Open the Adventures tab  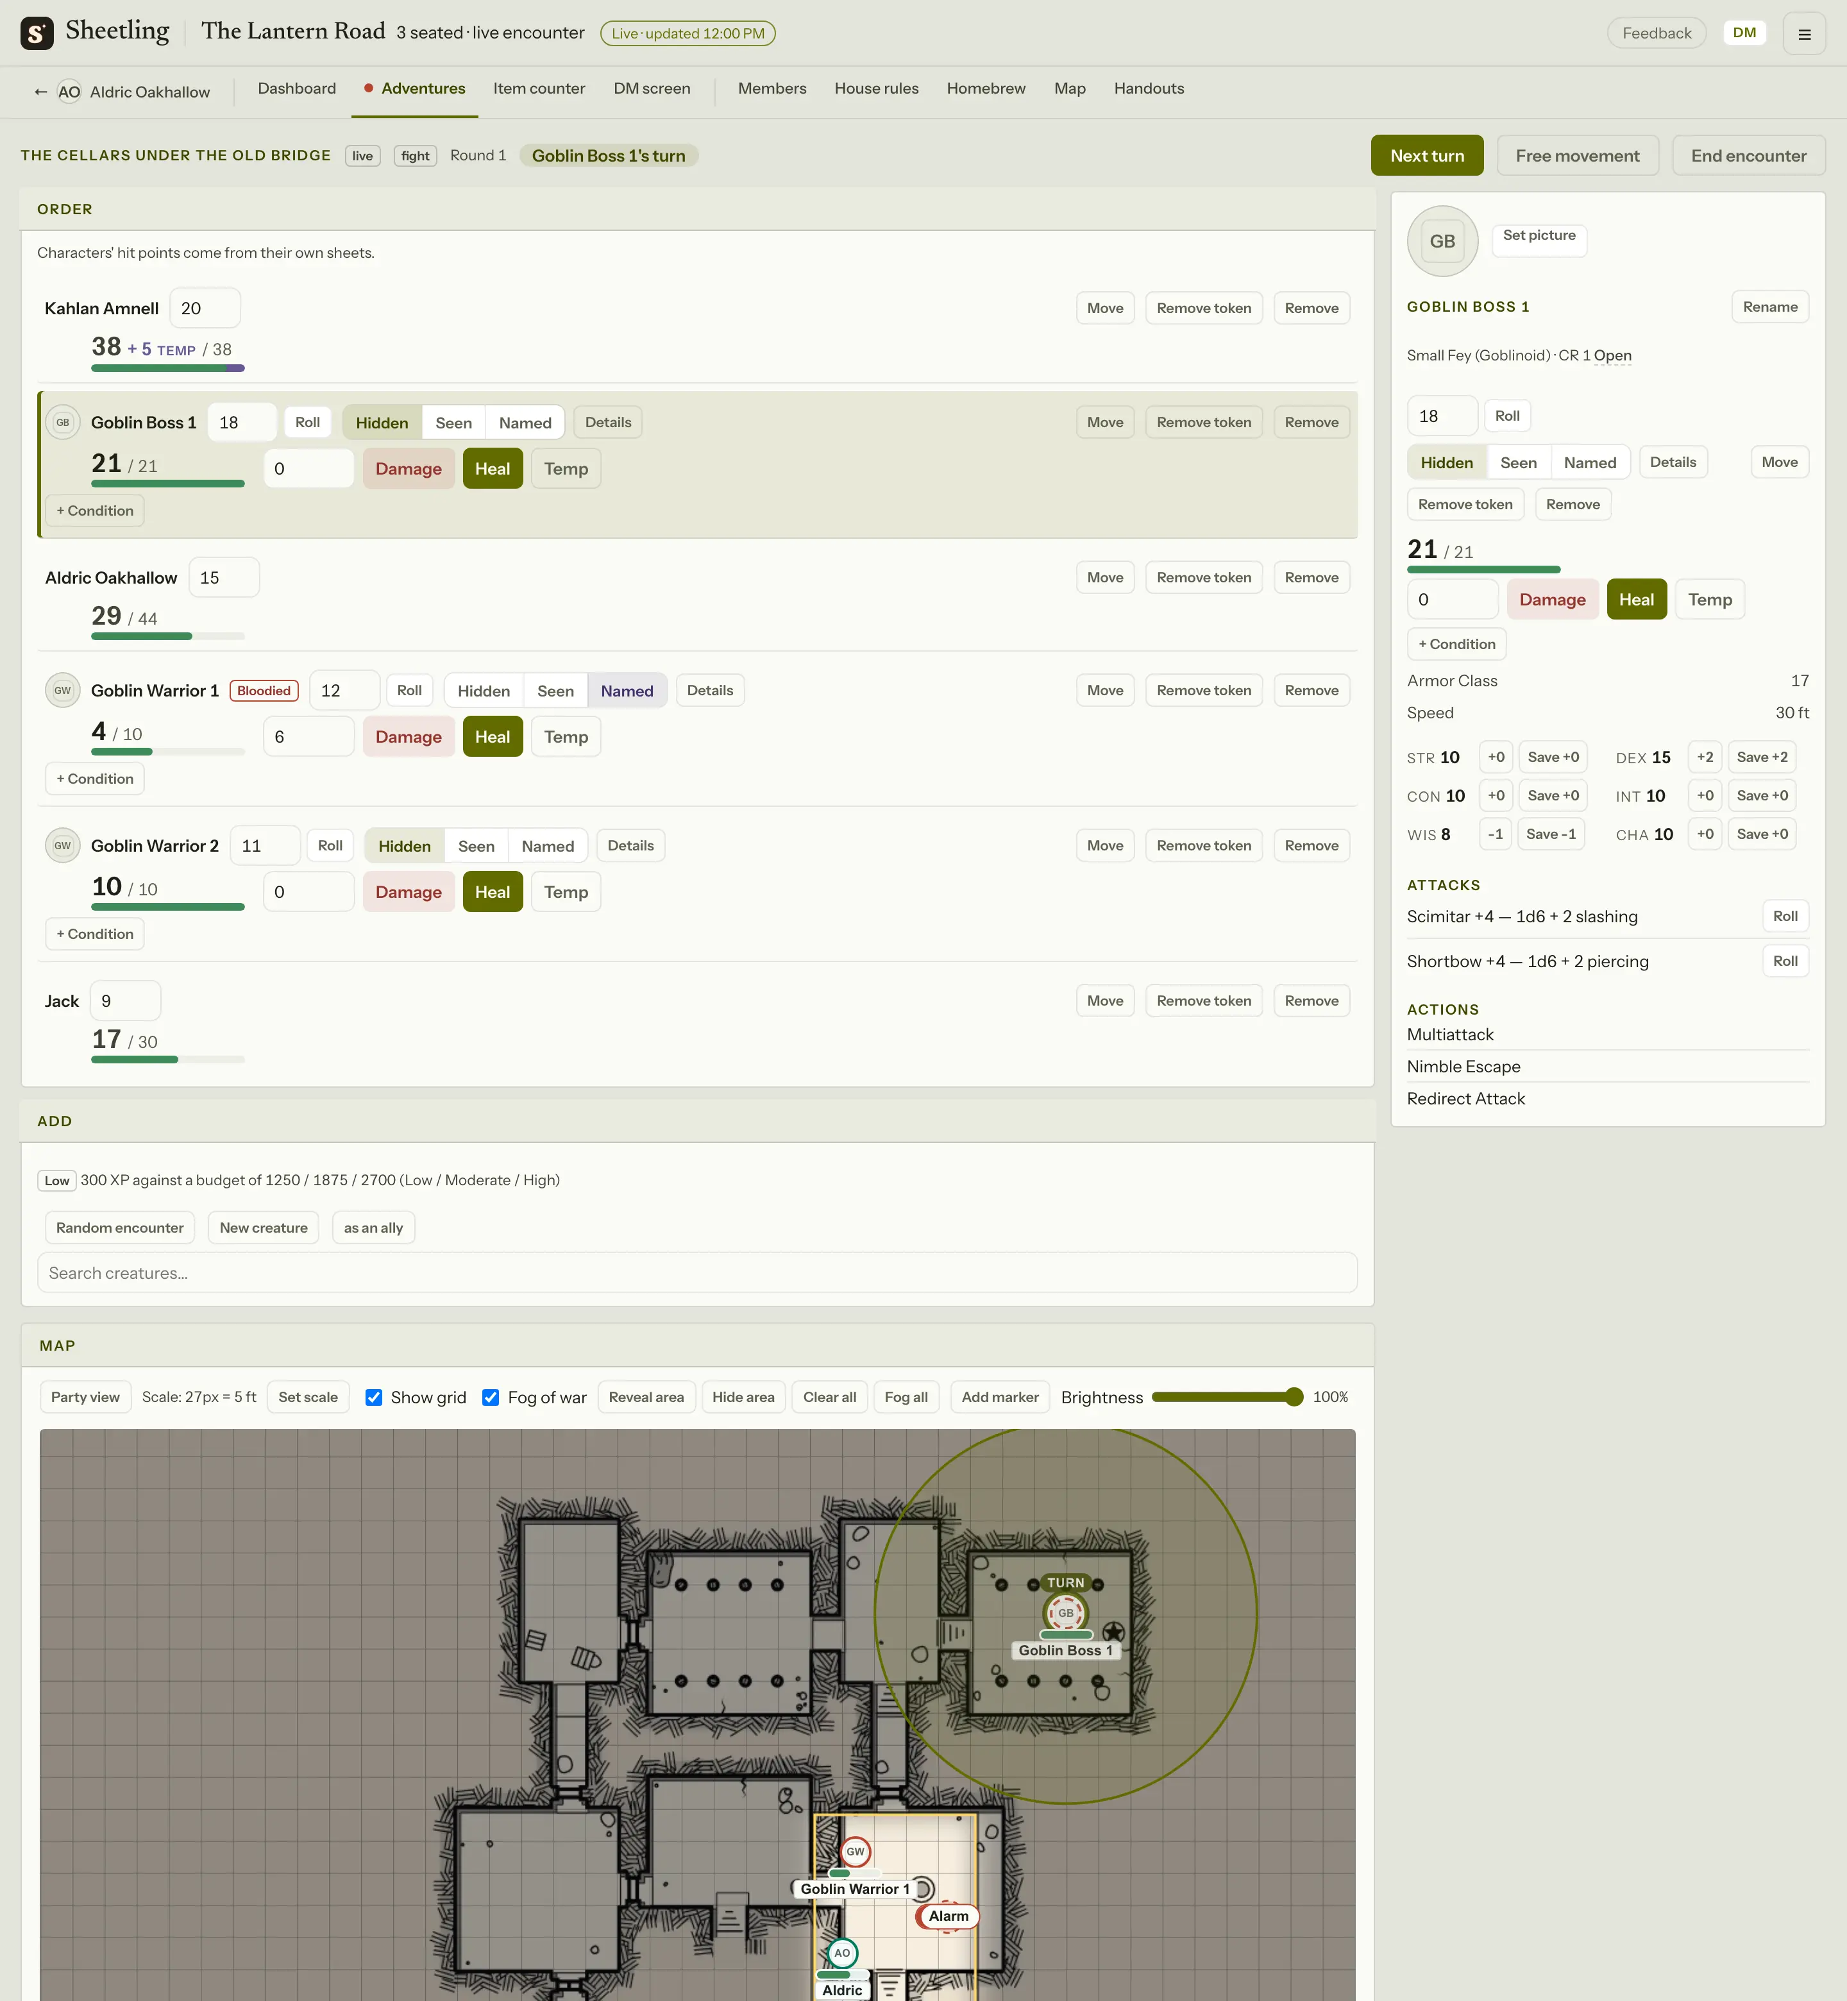coord(415,89)
